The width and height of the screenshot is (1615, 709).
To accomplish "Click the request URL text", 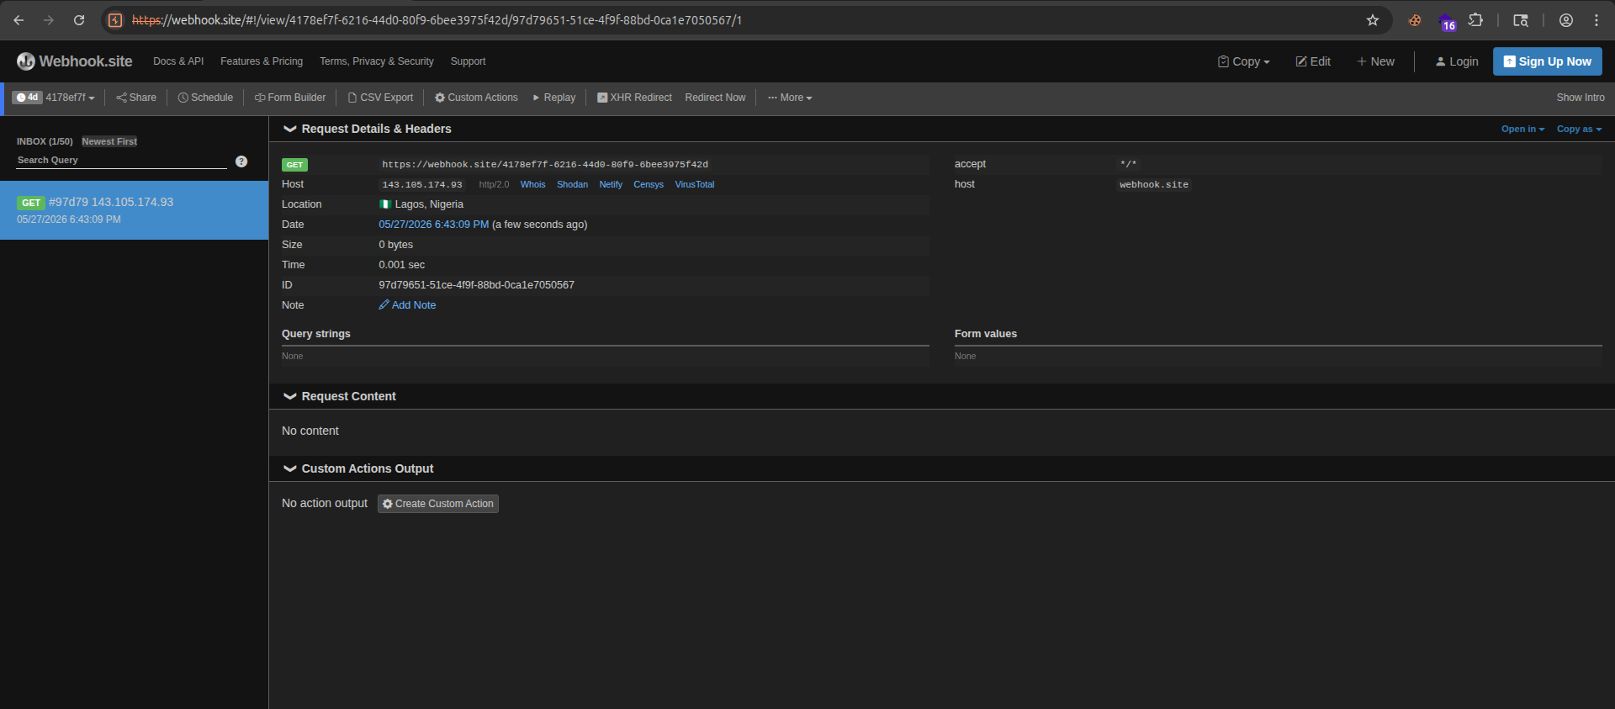I will [x=545, y=164].
